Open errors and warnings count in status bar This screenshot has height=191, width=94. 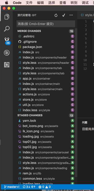[x=44, y=187]
